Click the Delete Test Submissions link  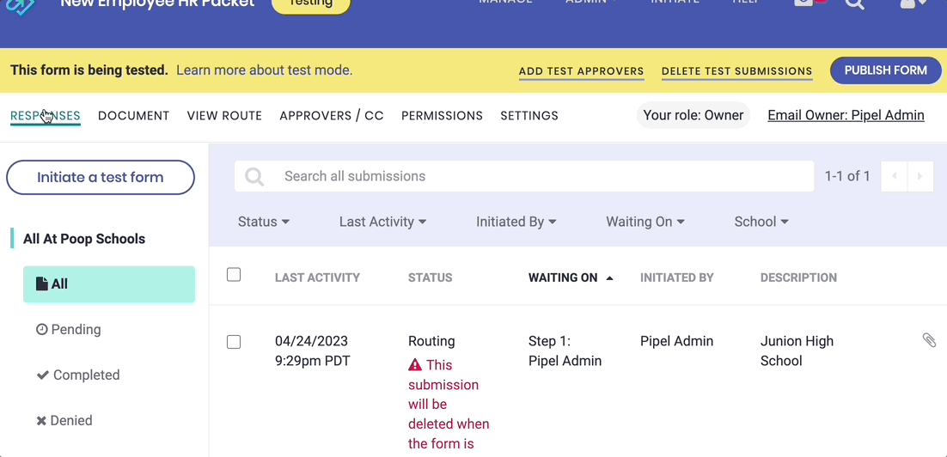point(736,71)
